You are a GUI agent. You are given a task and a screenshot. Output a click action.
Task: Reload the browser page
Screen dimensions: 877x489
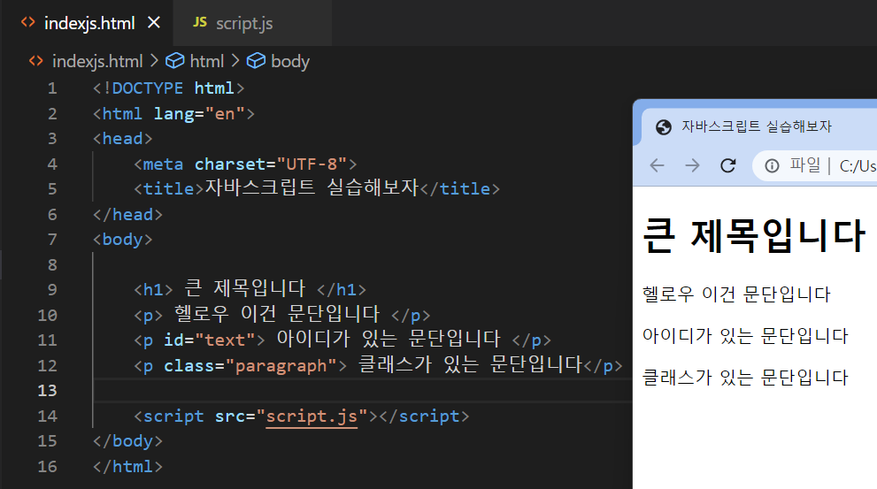pos(727,165)
